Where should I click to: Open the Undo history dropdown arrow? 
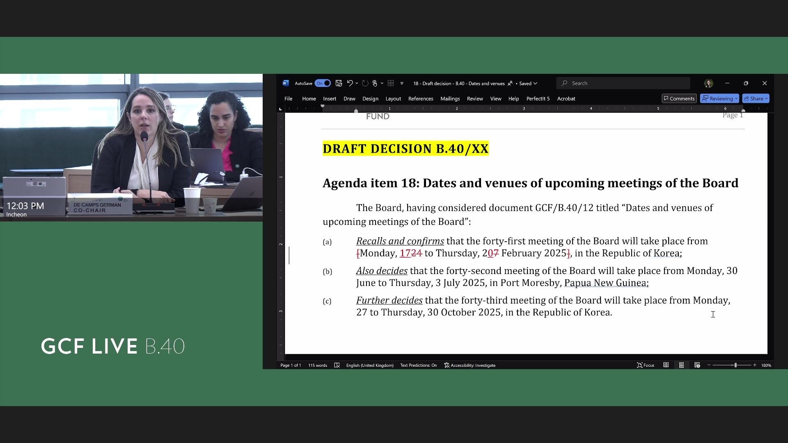coord(357,83)
